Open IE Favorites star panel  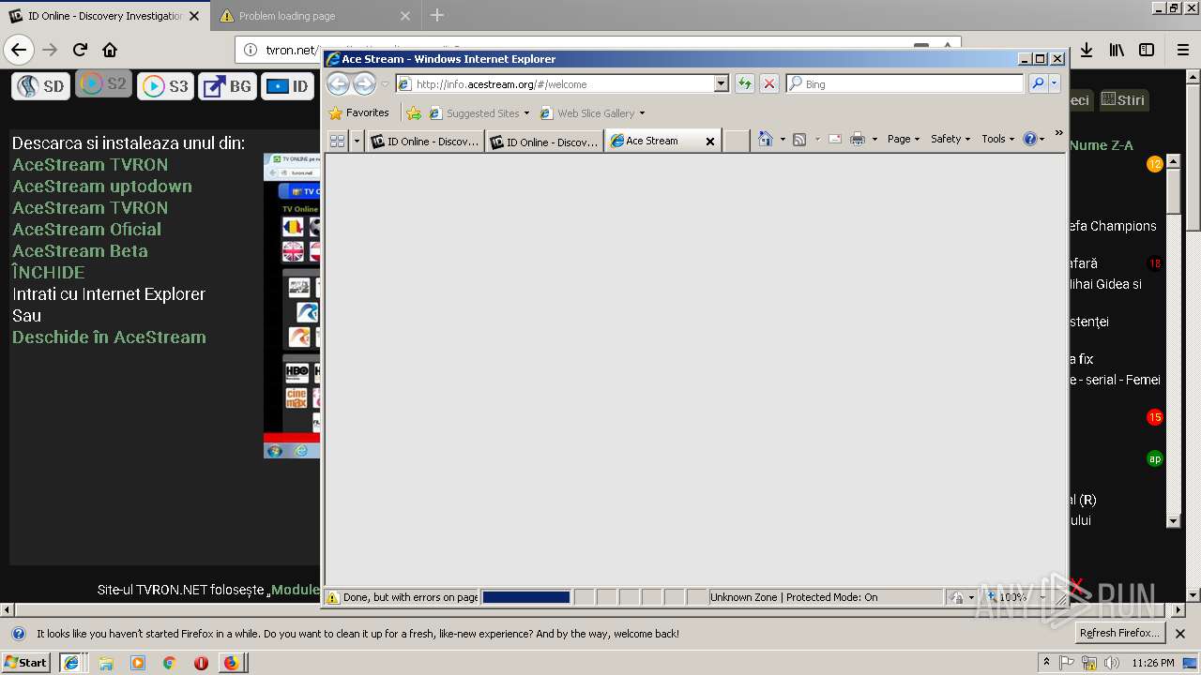click(358, 112)
